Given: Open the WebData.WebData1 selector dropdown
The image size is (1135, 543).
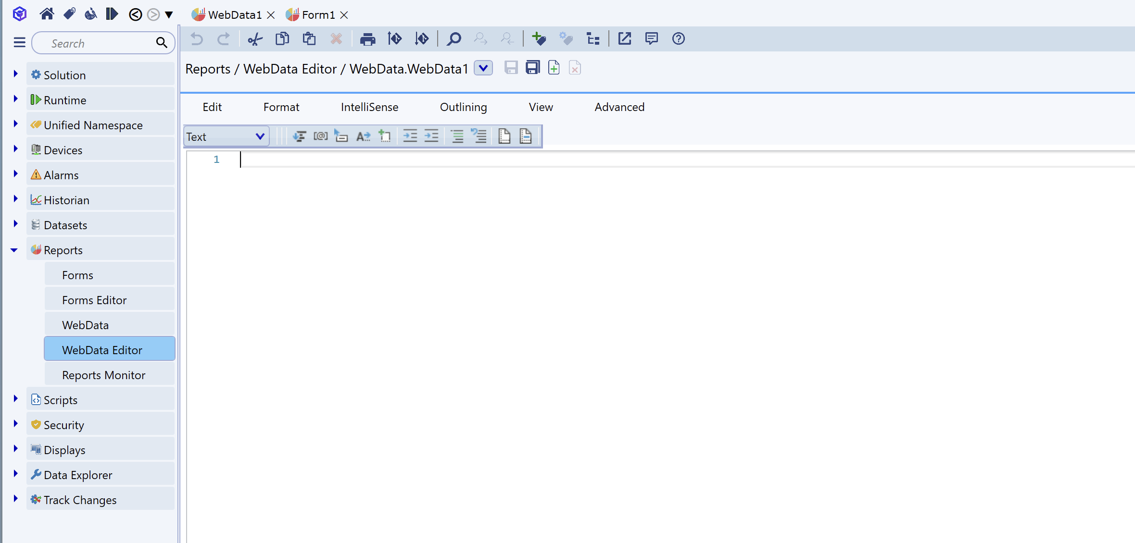Looking at the screenshot, I should pos(483,68).
